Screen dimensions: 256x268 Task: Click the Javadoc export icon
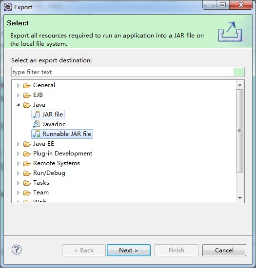[x=37, y=124]
